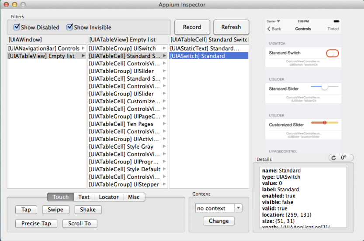Click UIATableView Empty list column header
This screenshot has width=364, height=241.
[122, 40]
